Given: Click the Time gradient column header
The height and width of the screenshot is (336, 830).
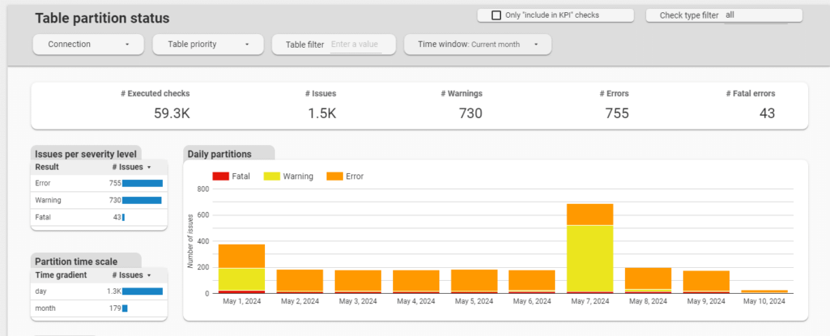Looking at the screenshot, I should pyautogui.click(x=61, y=275).
